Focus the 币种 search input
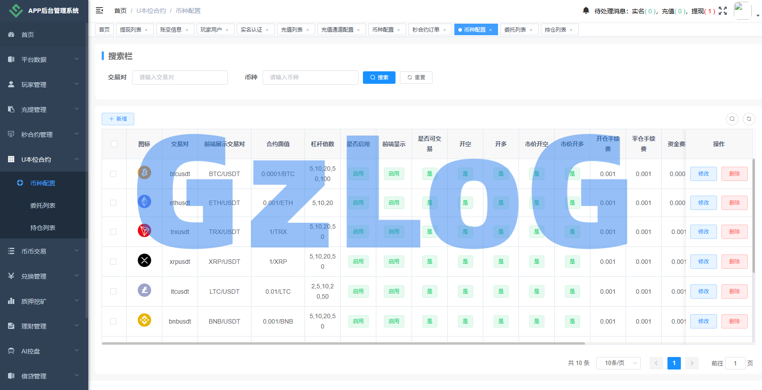The width and height of the screenshot is (762, 390). point(310,77)
